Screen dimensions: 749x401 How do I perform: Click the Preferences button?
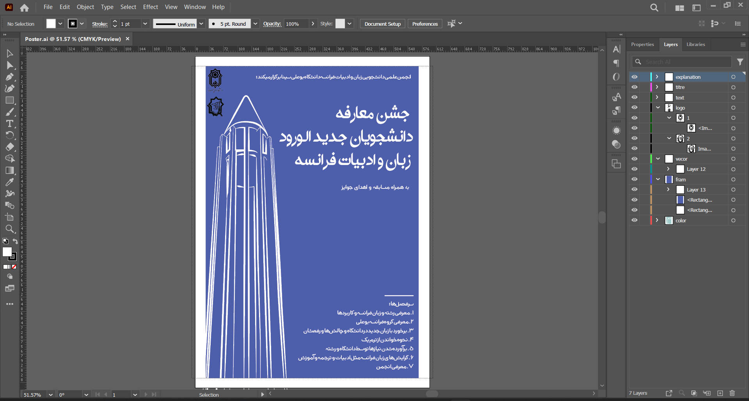point(425,24)
